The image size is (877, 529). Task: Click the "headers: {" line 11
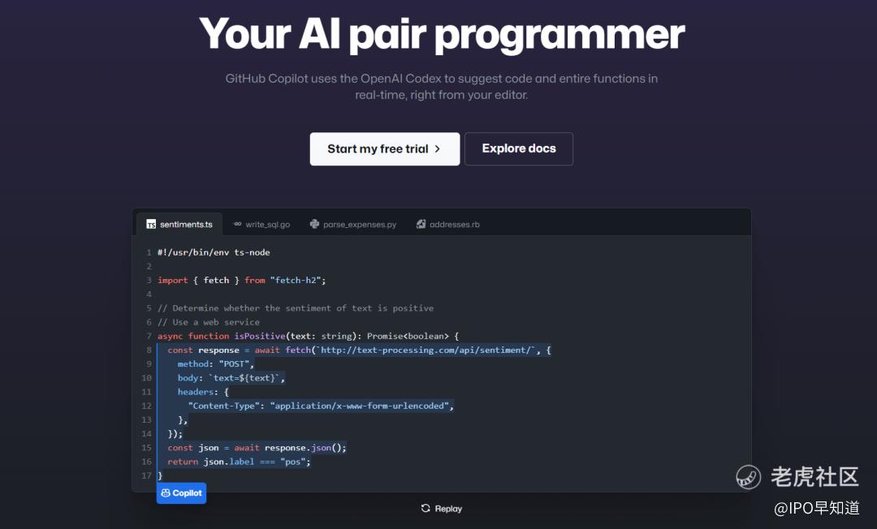tap(203, 392)
